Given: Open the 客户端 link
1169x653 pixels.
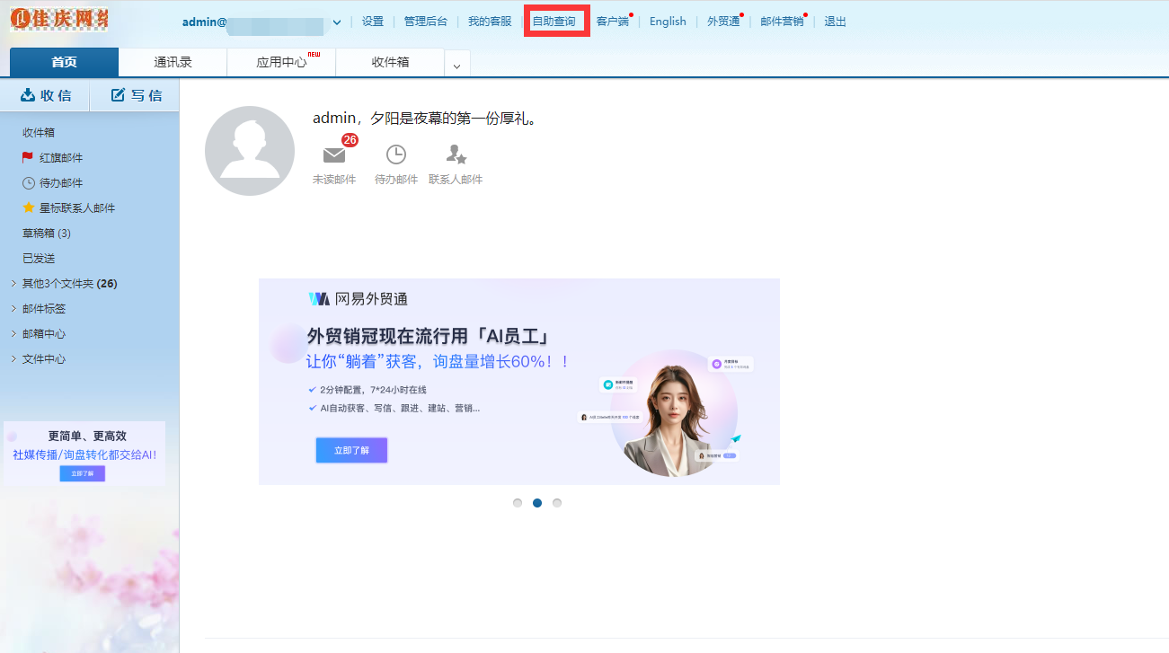Looking at the screenshot, I should click(613, 22).
